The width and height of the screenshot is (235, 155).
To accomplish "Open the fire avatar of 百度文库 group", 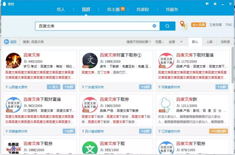I will pyautogui.click(x=14, y=60).
